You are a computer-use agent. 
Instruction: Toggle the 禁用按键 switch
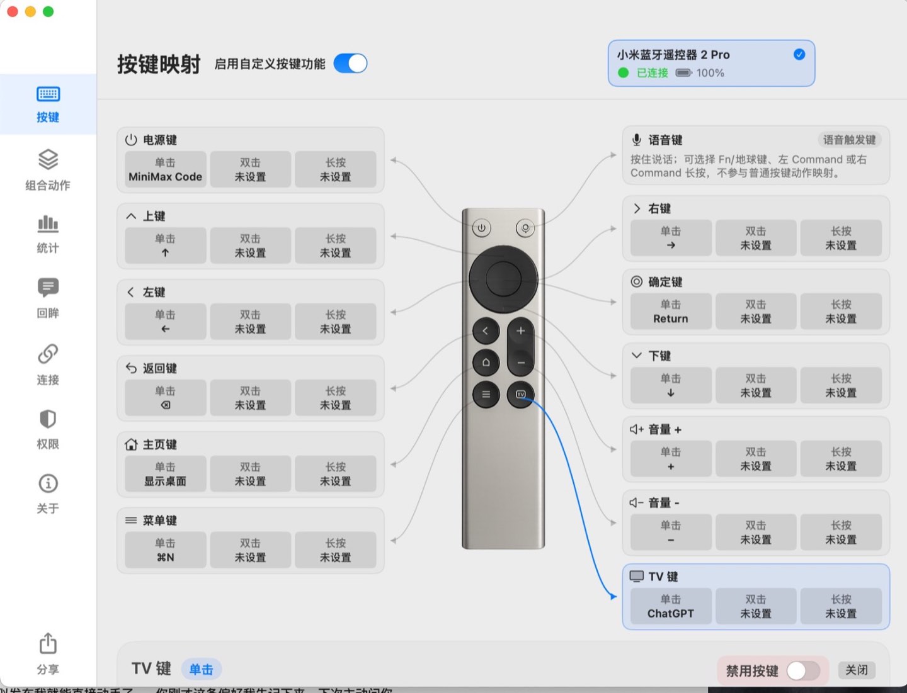[x=803, y=670]
